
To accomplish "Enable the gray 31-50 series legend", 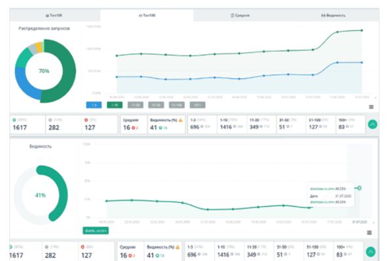I will tap(156, 105).
